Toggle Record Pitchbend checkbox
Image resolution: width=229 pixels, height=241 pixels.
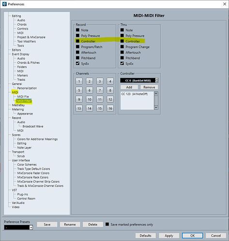(78, 58)
